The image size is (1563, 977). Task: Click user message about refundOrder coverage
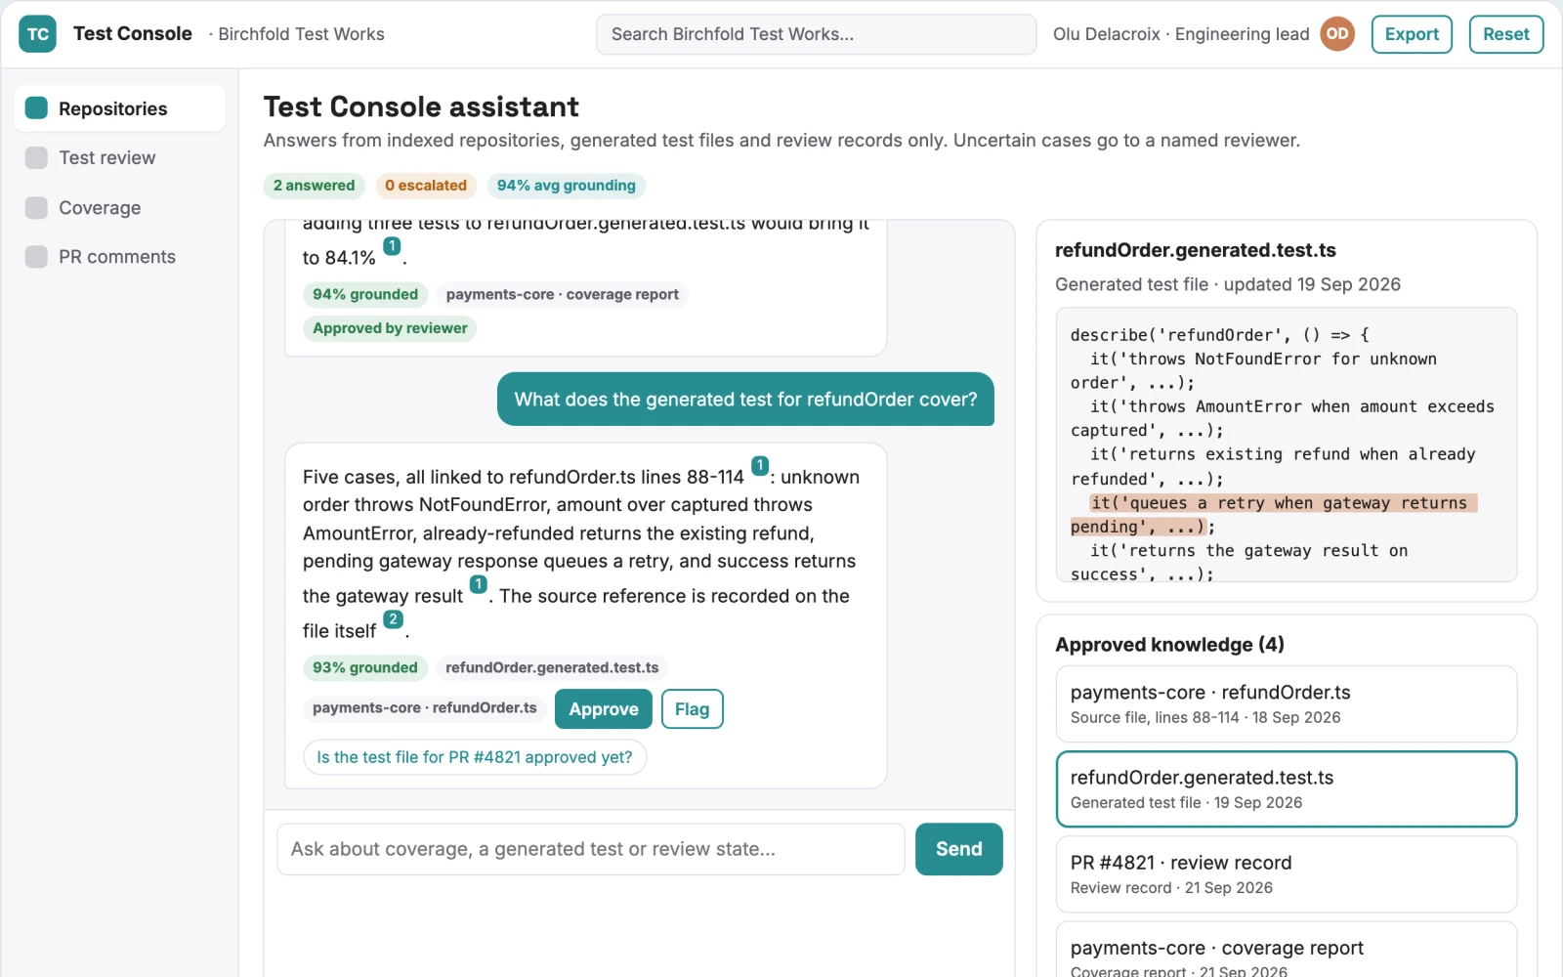tap(745, 400)
